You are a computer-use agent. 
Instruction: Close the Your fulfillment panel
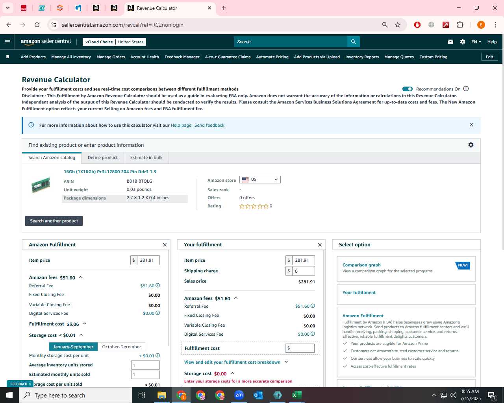[x=320, y=245]
